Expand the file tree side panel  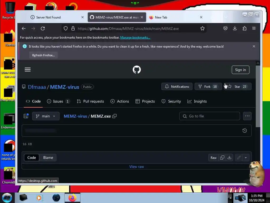tap(26, 116)
